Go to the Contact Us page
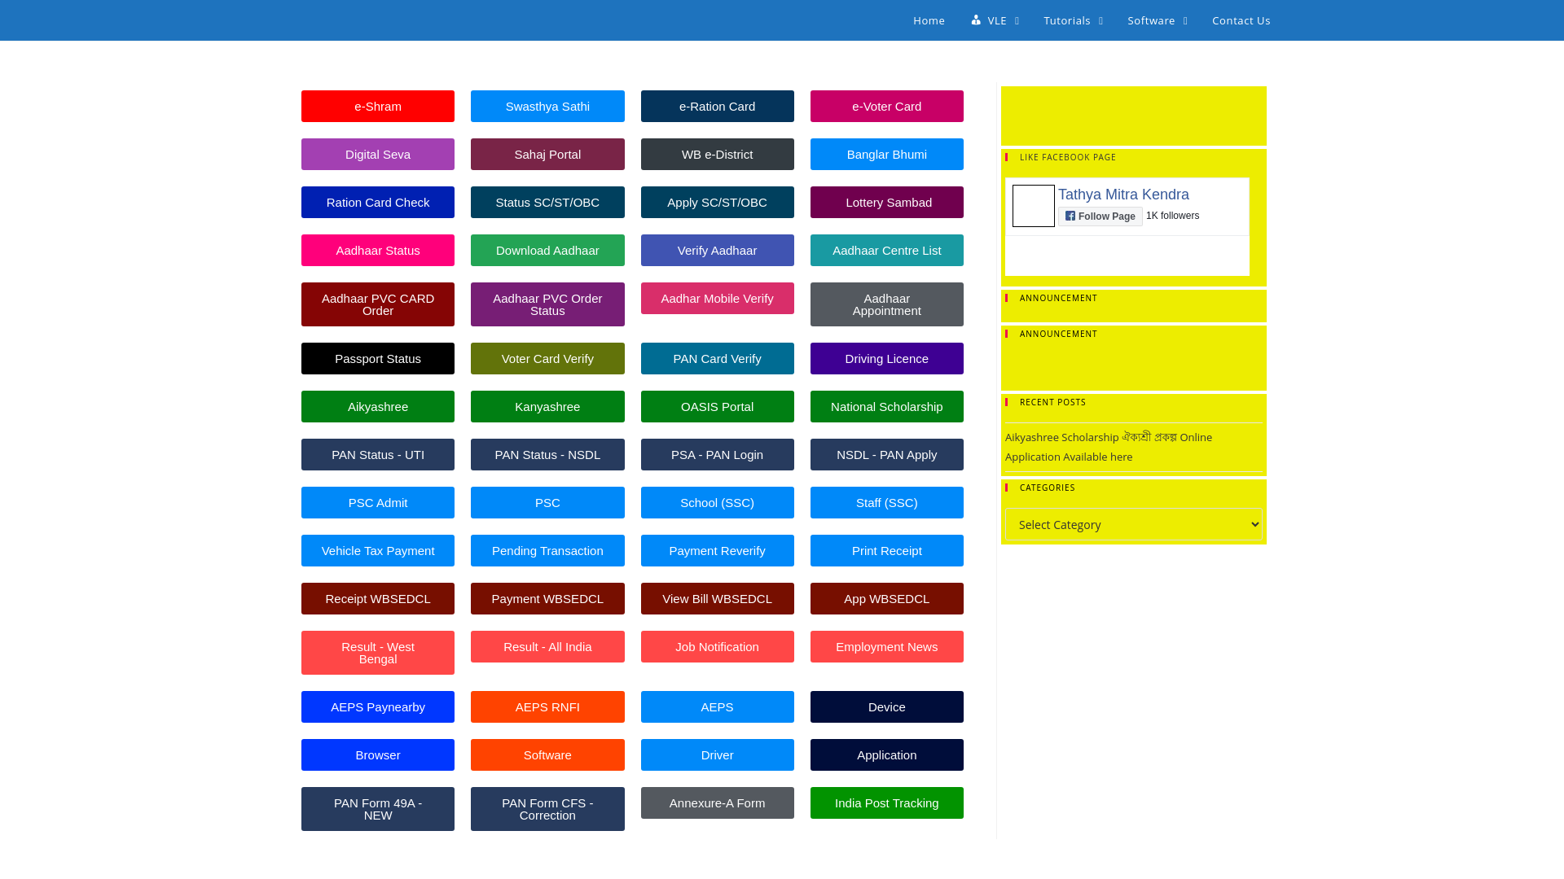 (x=1241, y=20)
